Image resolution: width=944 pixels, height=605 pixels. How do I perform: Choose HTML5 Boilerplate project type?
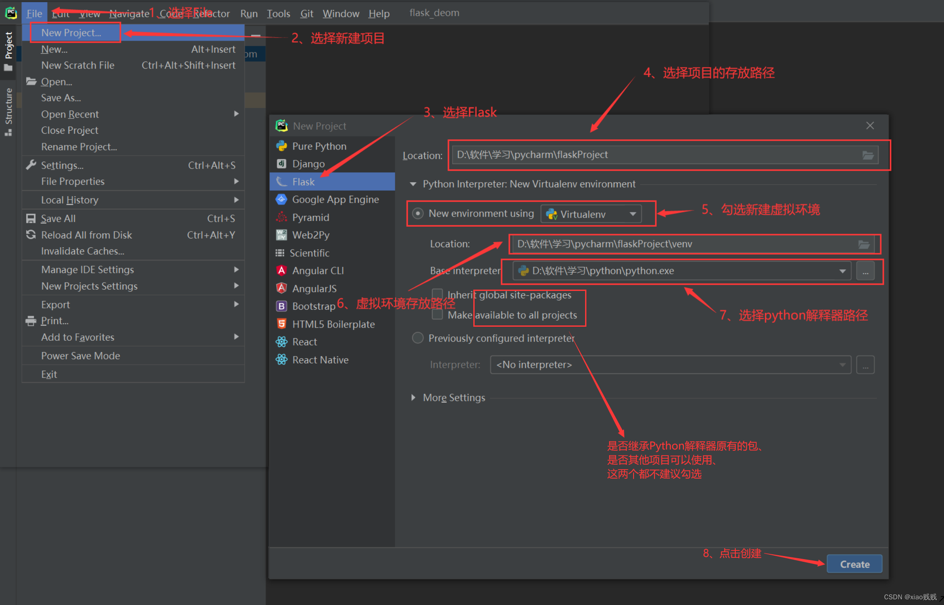333,324
